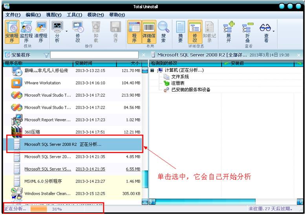This screenshot has width=305, height=215.
Task: Click the 查看 glasses icon
Action: (265, 32)
